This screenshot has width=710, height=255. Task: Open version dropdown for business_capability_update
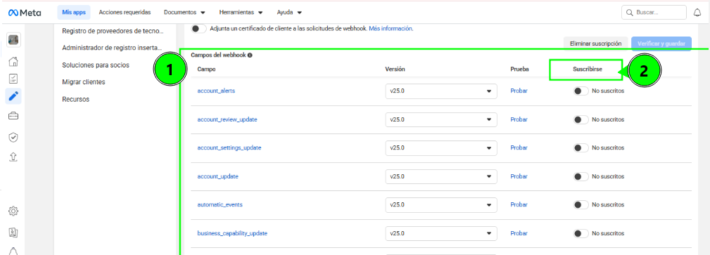441,234
